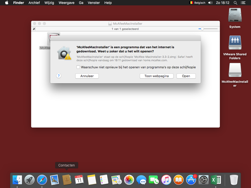
Task: Select the System hard drive desktop icon
Action: (235, 15)
